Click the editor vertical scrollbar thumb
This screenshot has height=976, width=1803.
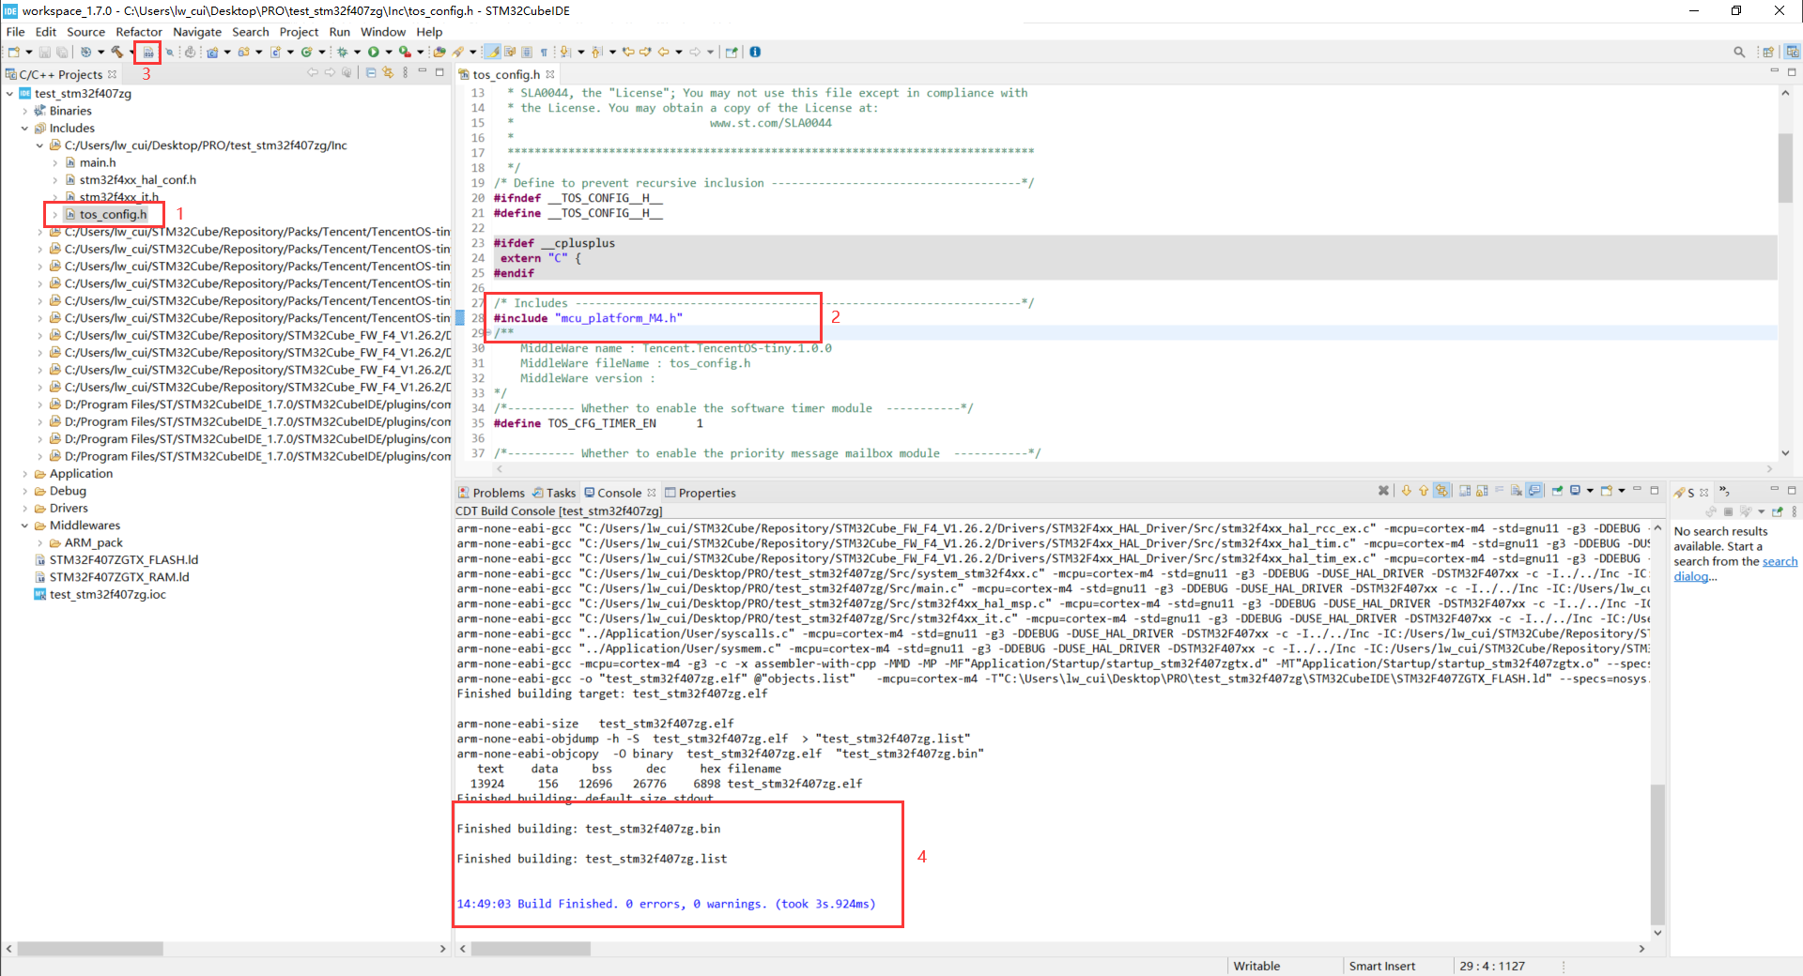1785,167
